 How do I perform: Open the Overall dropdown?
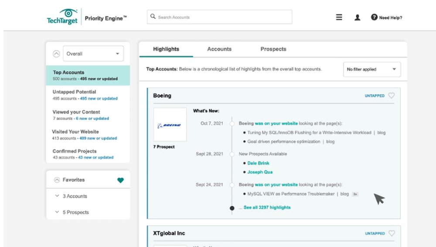point(93,53)
